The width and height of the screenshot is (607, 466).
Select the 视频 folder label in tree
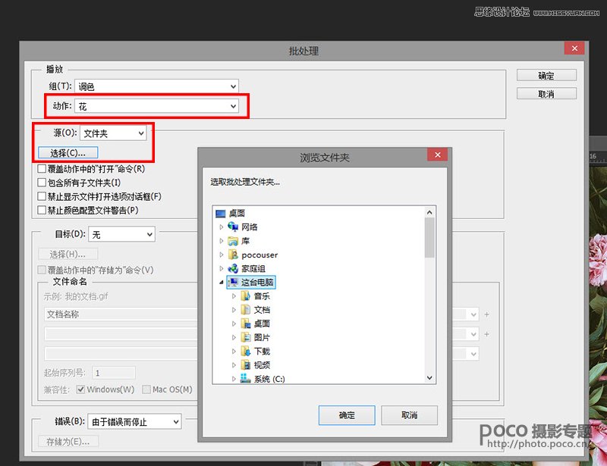point(262,364)
